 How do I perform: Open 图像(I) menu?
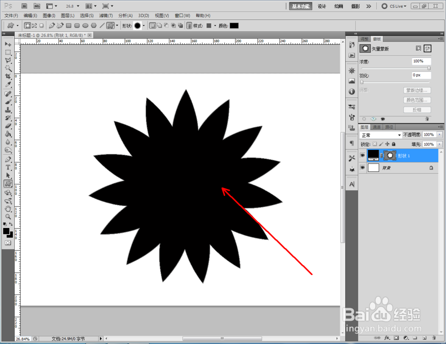tap(49, 16)
